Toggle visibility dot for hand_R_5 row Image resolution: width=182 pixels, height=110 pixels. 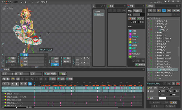(148, 21)
